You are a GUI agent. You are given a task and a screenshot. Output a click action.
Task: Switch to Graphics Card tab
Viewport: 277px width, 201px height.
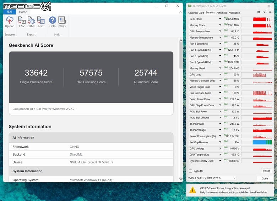(x=196, y=13)
